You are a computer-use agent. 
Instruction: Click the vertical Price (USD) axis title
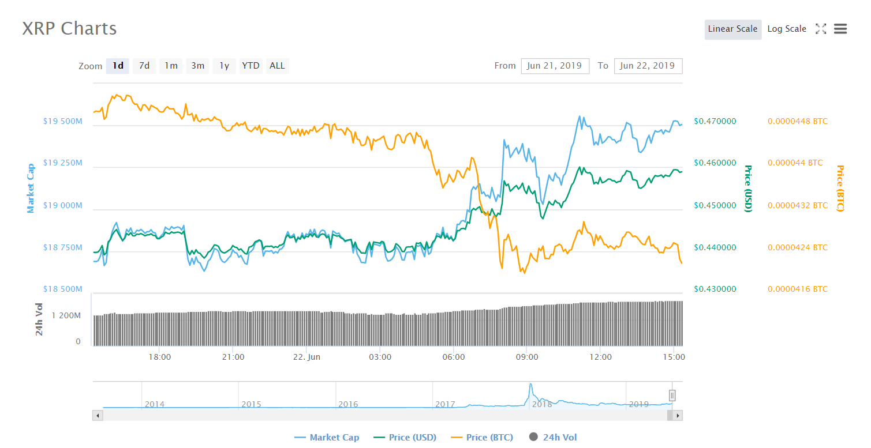coord(748,188)
